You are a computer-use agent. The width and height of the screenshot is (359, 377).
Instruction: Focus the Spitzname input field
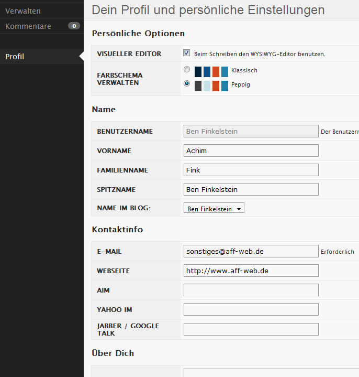(x=251, y=189)
